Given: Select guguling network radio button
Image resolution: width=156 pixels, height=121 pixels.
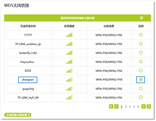Looking at the screenshot, I should coord(141,88).
